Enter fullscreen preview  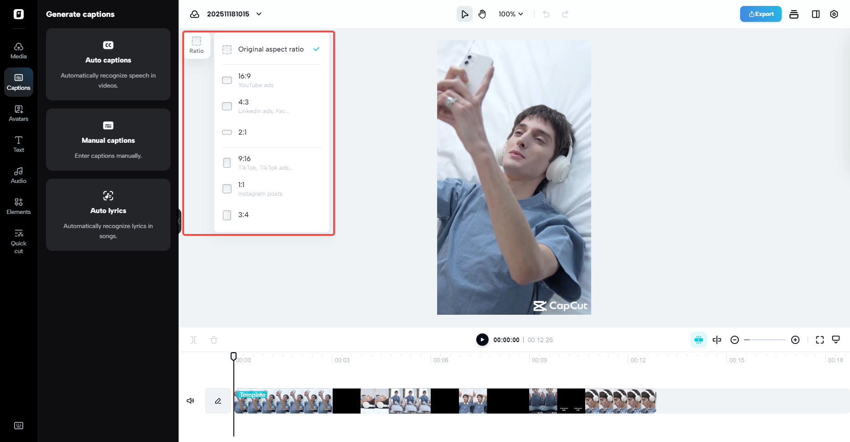820,340
